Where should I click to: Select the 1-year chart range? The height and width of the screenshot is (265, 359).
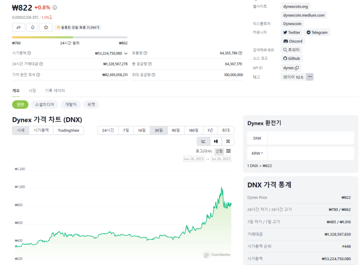tap(210, 130)
